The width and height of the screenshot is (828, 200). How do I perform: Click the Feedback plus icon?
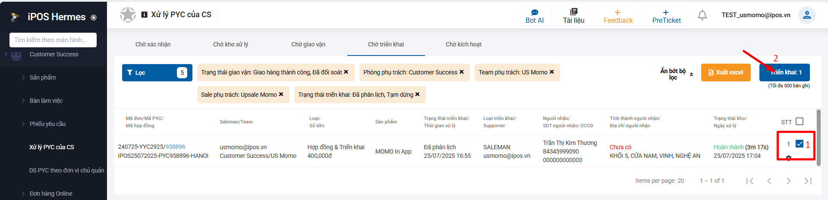pos(617,12)
